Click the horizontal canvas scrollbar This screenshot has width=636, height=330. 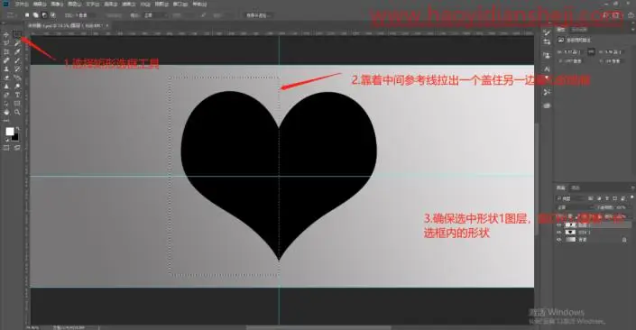pos(318,327)
